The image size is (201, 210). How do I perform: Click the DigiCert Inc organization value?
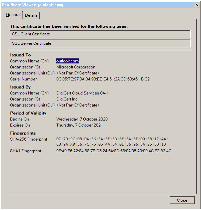pos(67,99)
